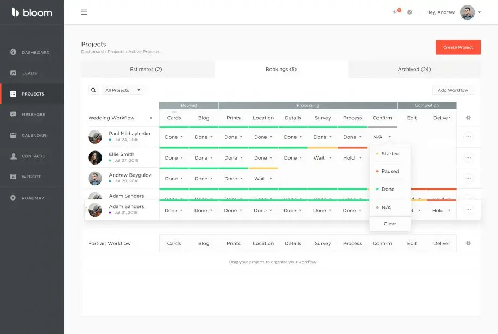The image size is (498, 334).
Task: Open Roadmap from the sidebar
Action: pos(32,198)
